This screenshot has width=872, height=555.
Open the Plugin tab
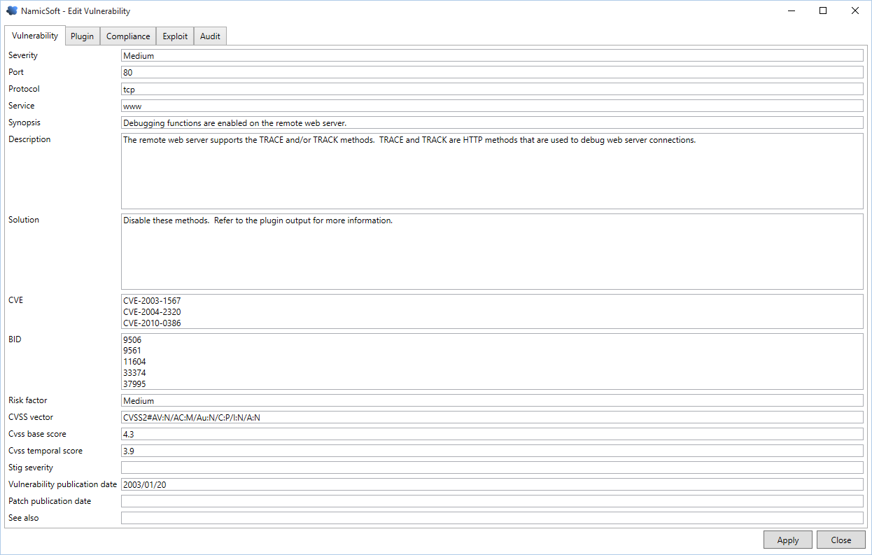point(82,36)
